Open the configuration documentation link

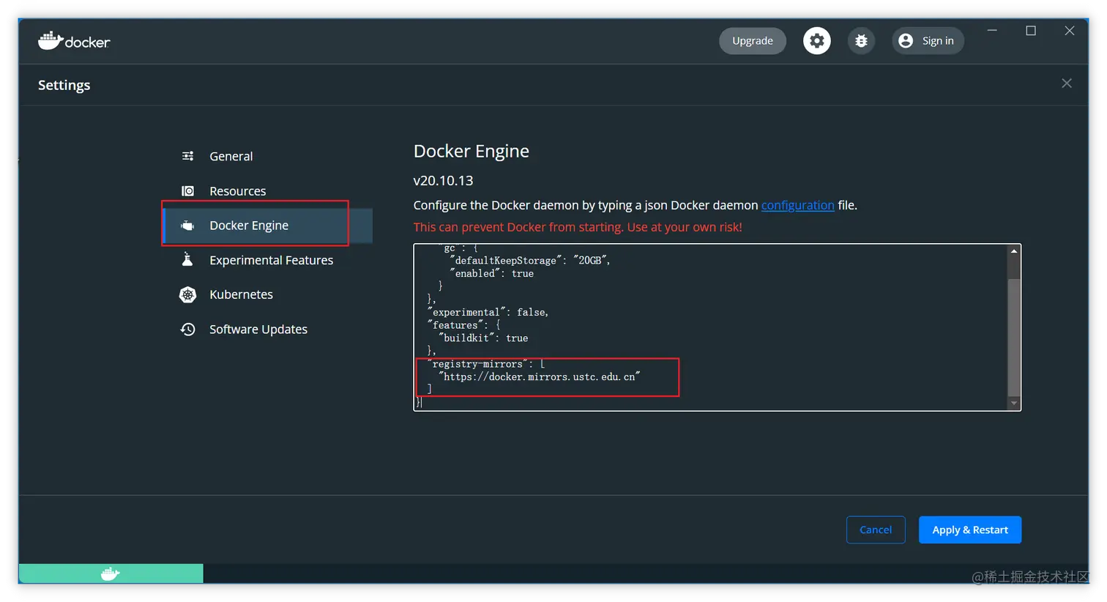pyautogui.click(x=797, y=205)
